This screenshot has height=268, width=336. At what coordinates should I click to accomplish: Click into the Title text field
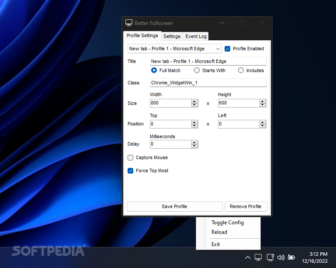[208, 61]
